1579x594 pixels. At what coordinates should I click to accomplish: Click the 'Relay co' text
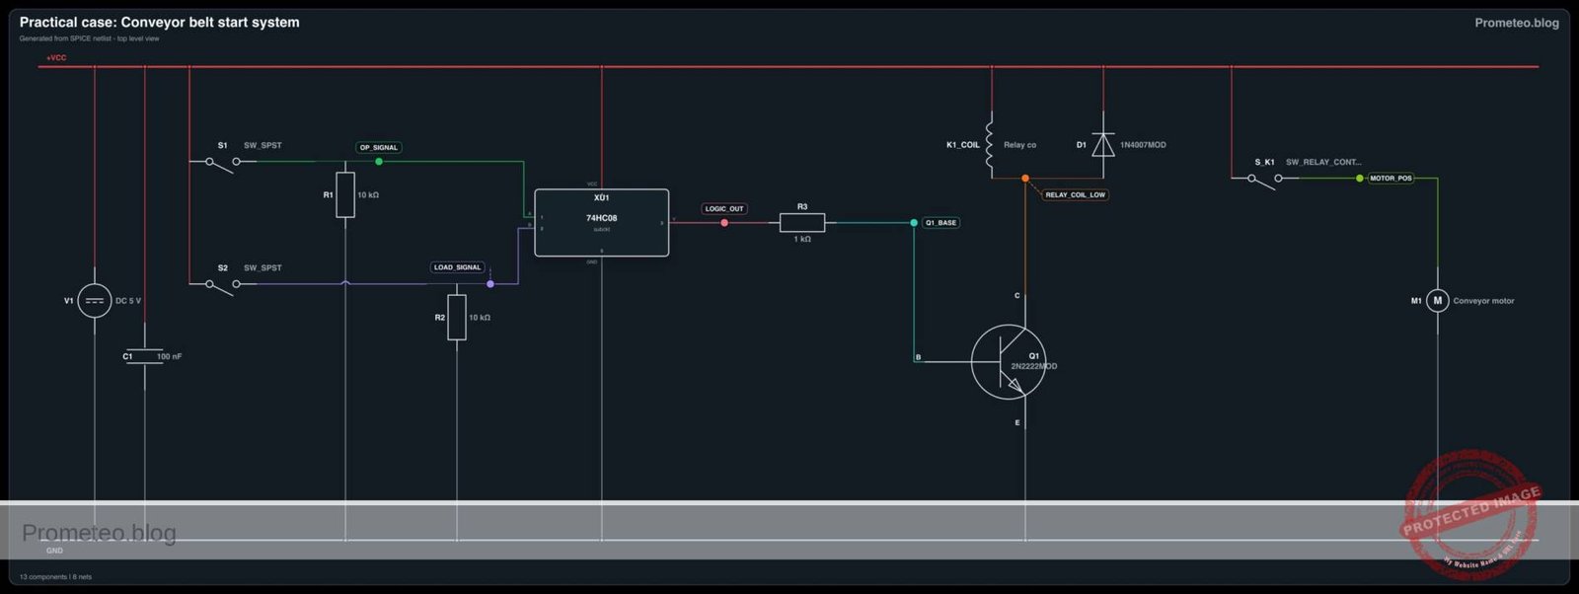pos(1020,145)
